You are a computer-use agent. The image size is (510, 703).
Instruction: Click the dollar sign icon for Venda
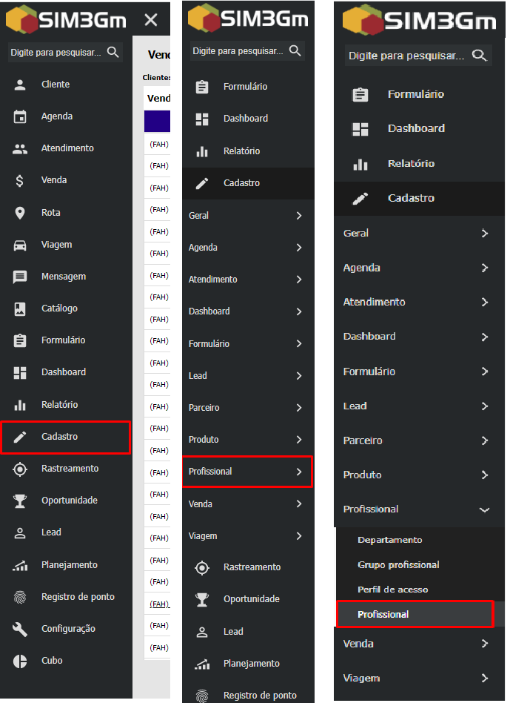pos(20,181)
